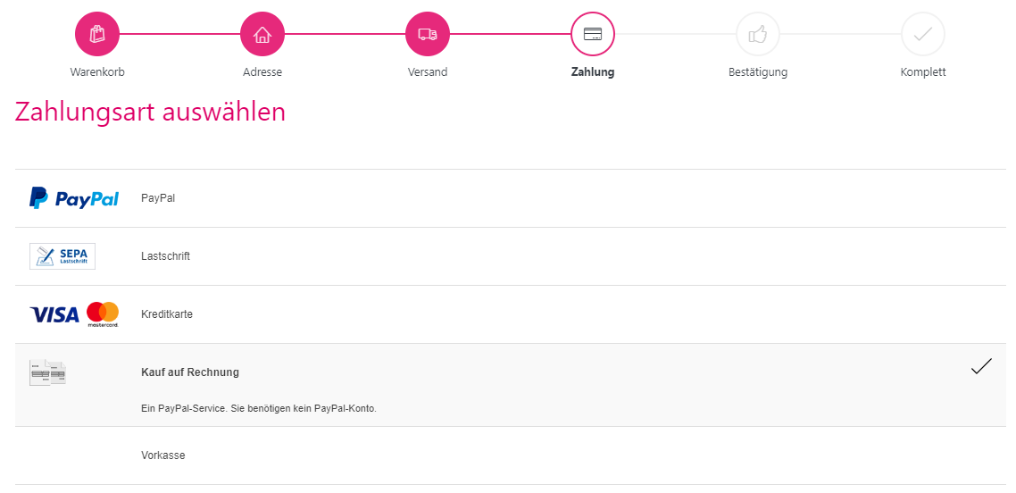Image resolution: width=1016 pixels, height=493 pixels.
Task: Navigate to the Versand step label
Action: pos(428,72)
